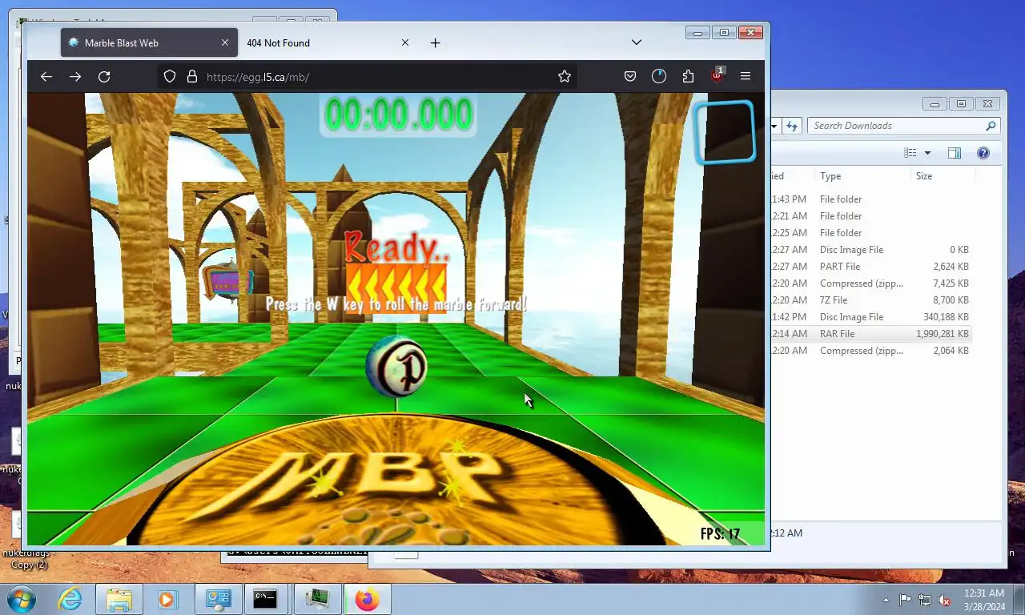Click the empty power-up box in game
Viewport: 1025px width, 615px height.
(x=725, y=132)
